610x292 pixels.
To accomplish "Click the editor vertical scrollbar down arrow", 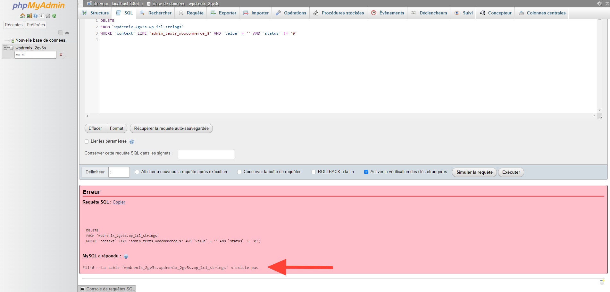I will 599,110.
